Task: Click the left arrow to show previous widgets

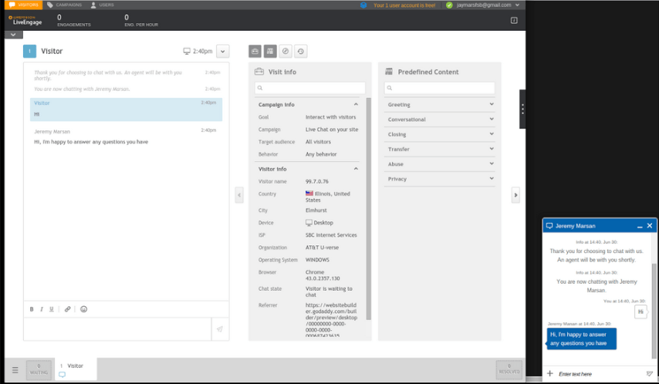Action: [239, 195]
